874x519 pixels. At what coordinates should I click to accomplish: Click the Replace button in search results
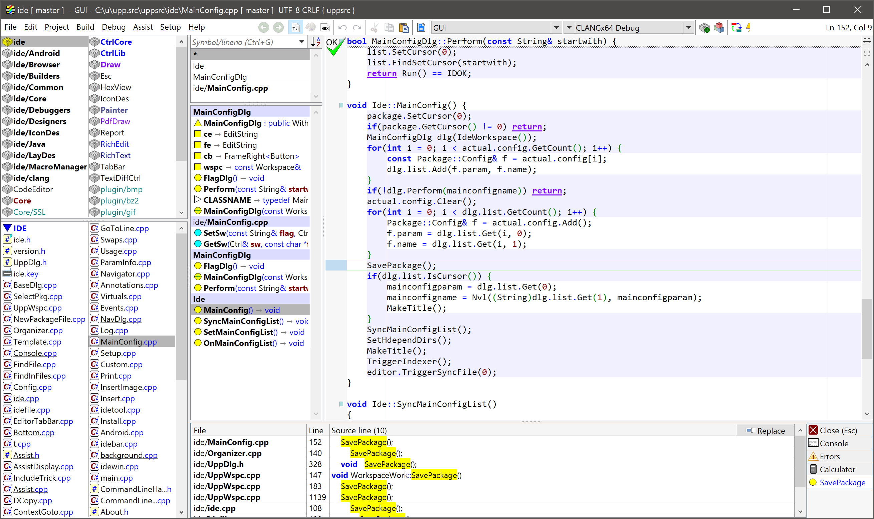tap(765, 431)
